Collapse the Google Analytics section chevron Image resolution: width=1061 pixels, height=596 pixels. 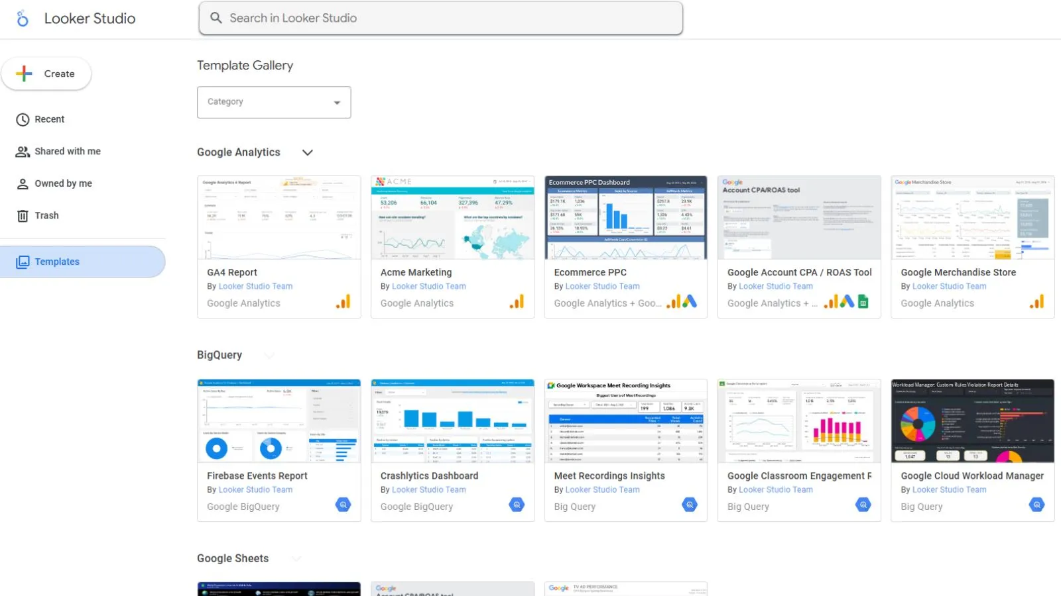tap(308, 152)
